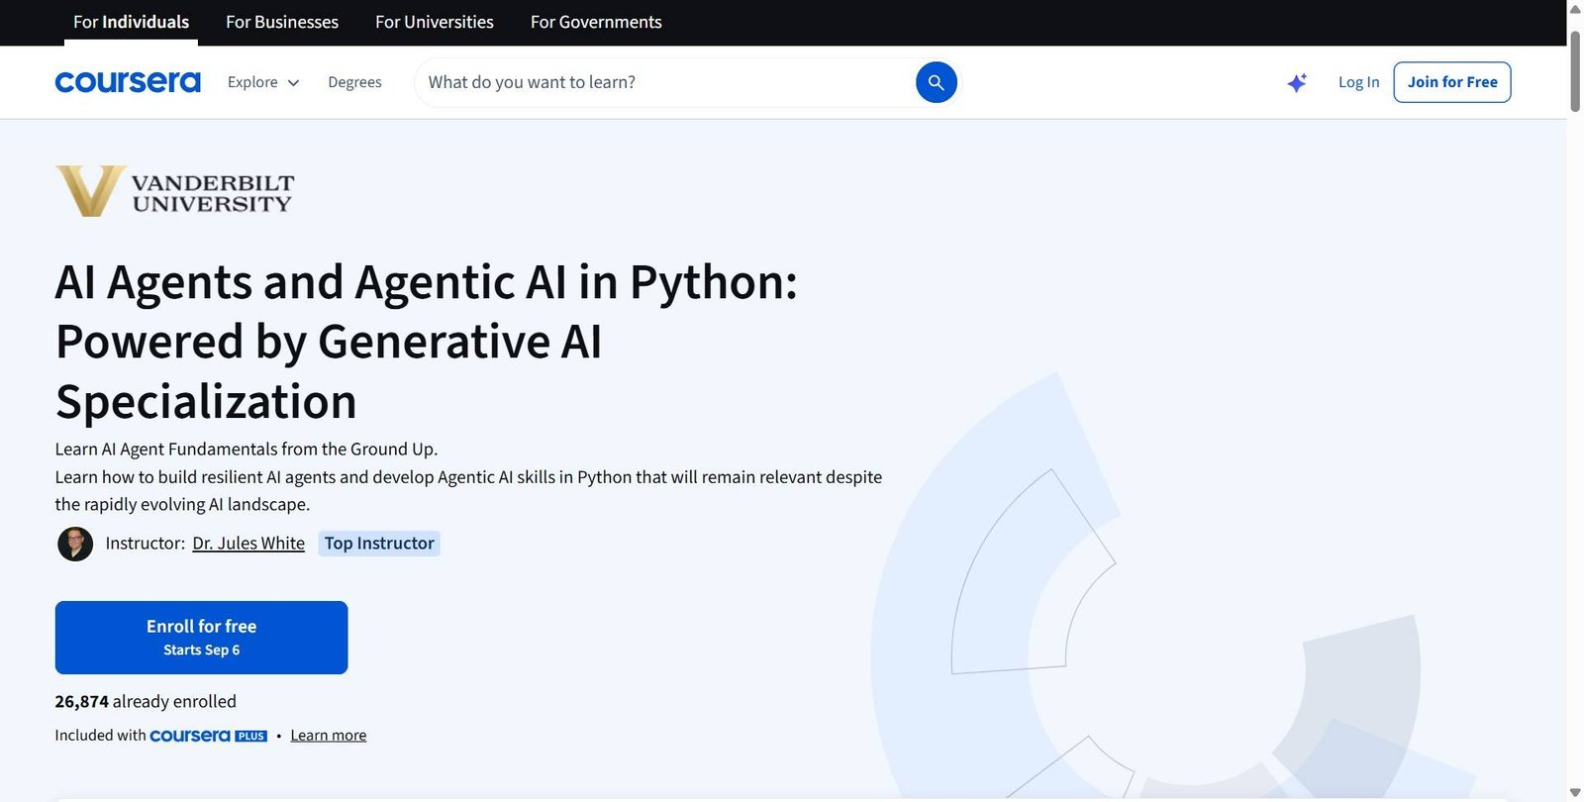Expand the Explore dropdown menu
Viewport: 1584px width, 802px height.
263,82
